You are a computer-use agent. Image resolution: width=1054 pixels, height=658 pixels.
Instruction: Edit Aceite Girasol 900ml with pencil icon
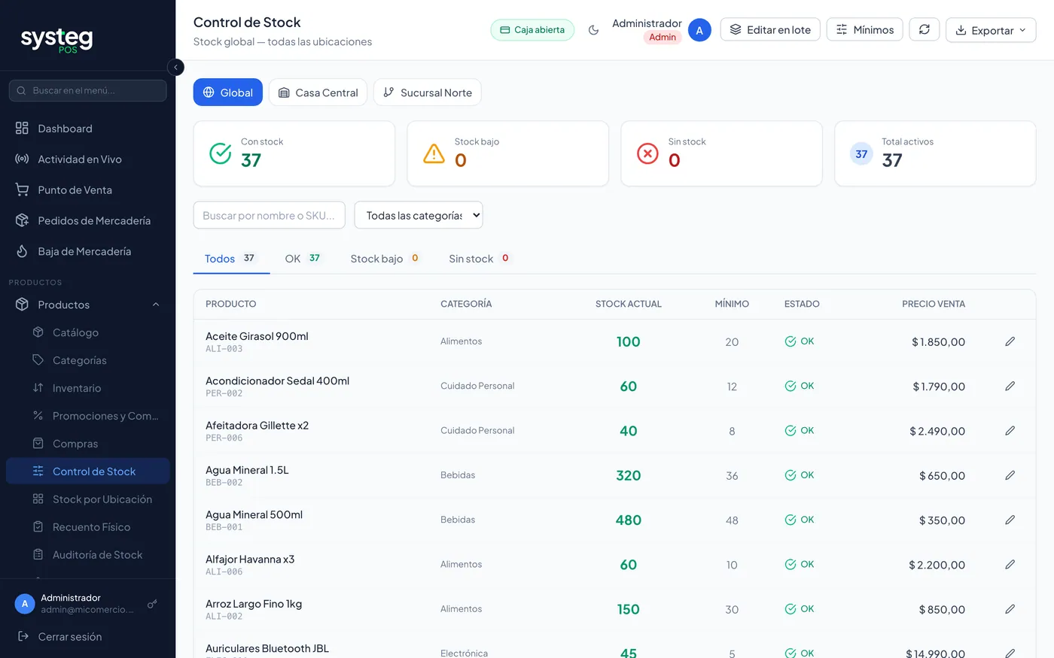click(1010, 341)
